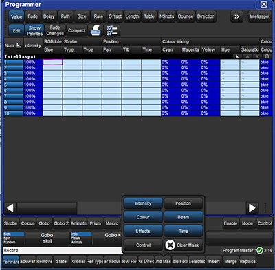
Task: Click the green check status icon
Action: pos(260,251)
